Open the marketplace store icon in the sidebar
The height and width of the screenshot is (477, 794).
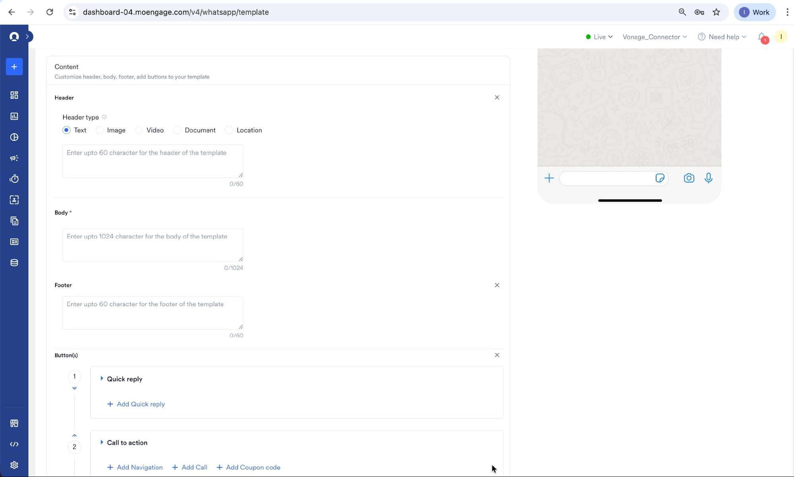click(14, 423)
